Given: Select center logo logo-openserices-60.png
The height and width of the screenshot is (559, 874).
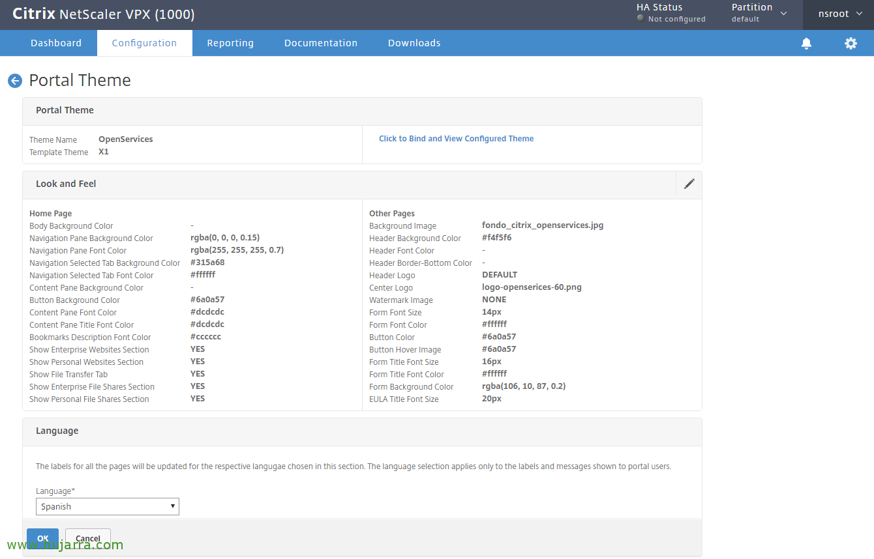Looking at the screenshot, I should [532, 287].
